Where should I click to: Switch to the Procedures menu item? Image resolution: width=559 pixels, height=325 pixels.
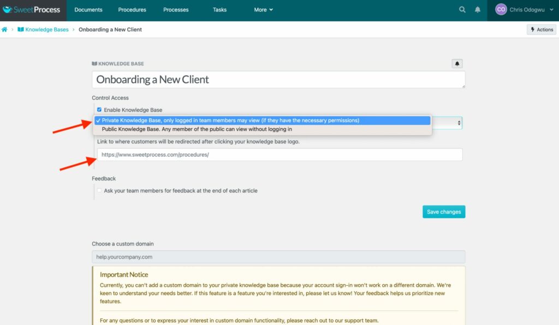pyautogui.click(x=132, y=9)
